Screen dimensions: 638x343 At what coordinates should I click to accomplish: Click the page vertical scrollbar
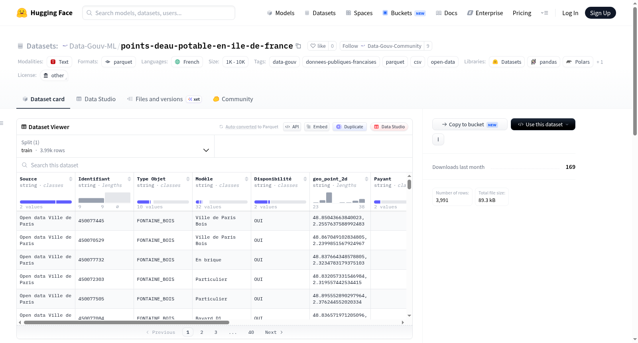635,72
